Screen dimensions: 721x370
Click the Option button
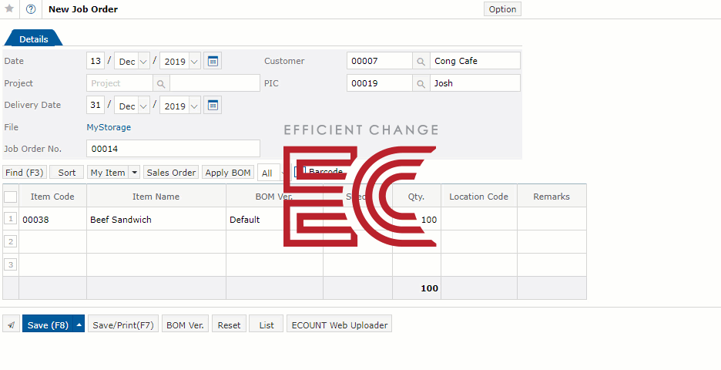pyautogui.click(x=502, y=9)
